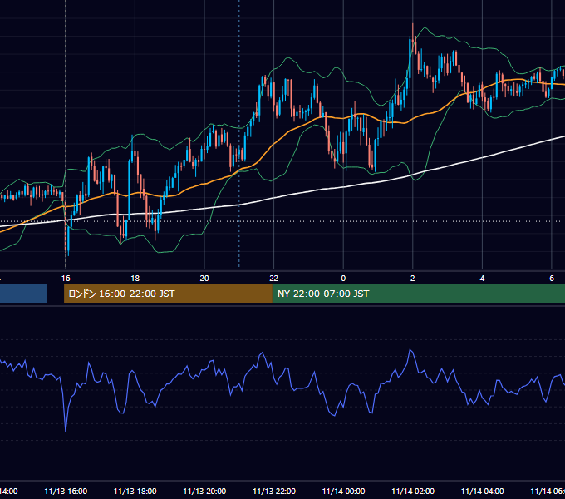
Task: Click the 11/13 22:00 date label
Action: tap(274, 491)
